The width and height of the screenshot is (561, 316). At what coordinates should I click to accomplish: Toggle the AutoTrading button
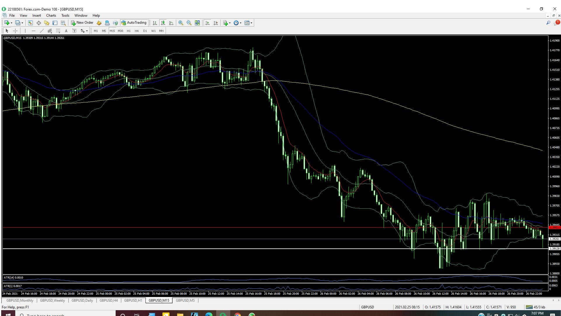pos(134,23)
